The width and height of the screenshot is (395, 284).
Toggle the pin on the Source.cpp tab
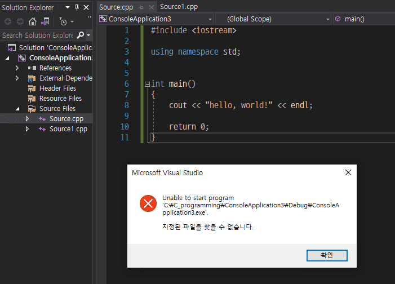[x=141, y=7]
